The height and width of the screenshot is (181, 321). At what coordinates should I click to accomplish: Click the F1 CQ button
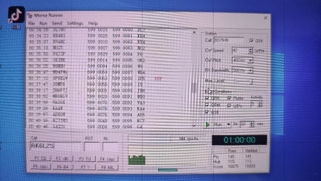coord(41,158)
